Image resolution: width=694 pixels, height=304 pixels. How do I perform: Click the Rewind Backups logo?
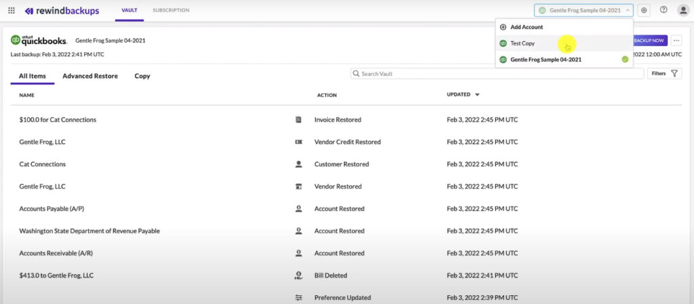[x=61, y=11]
